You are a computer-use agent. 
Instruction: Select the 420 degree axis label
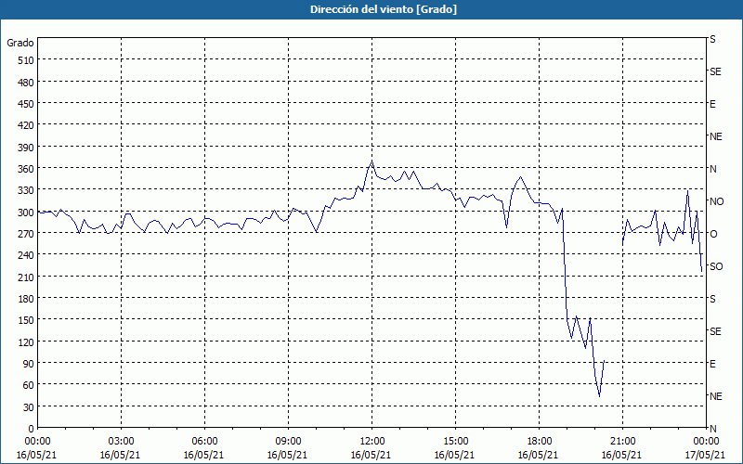(x=25, y=125)
